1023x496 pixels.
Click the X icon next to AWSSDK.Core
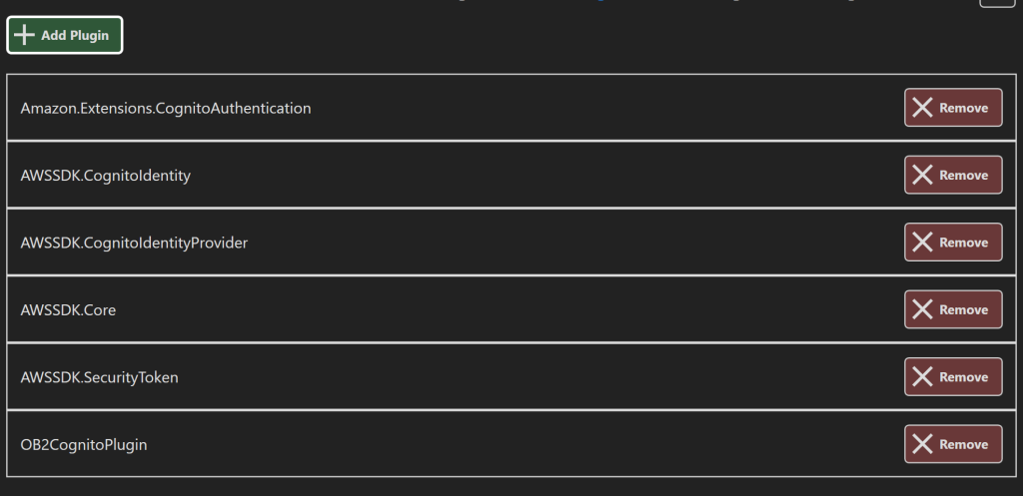coord(923,310)
